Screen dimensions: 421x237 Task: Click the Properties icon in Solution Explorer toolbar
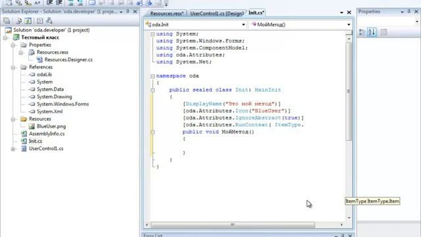pos(7,20)
